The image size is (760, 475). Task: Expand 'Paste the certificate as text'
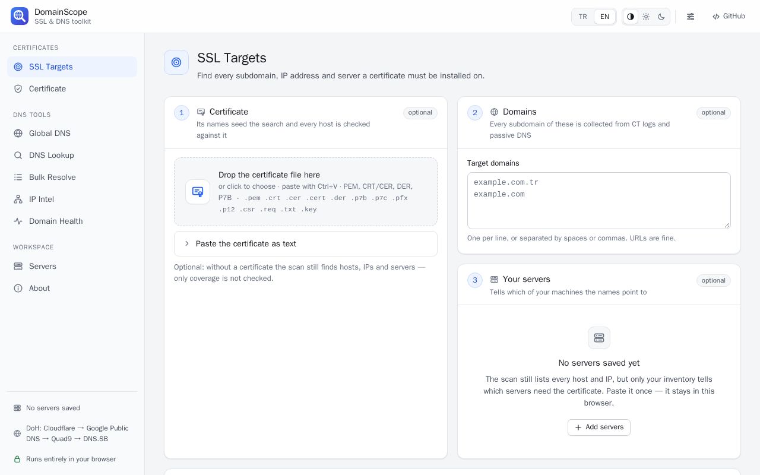tap(306, 243)
